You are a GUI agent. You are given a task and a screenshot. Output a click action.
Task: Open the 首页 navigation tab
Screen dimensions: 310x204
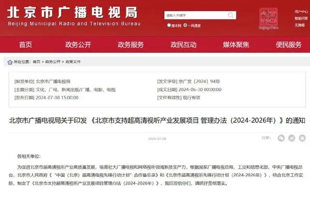click(26, 45)
